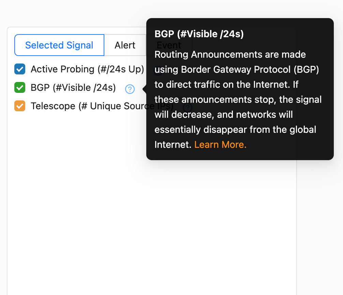Screen dimensions: 343x295
Task: Switch to the Selected Signal tab
Action: click(x=59, y=45)
